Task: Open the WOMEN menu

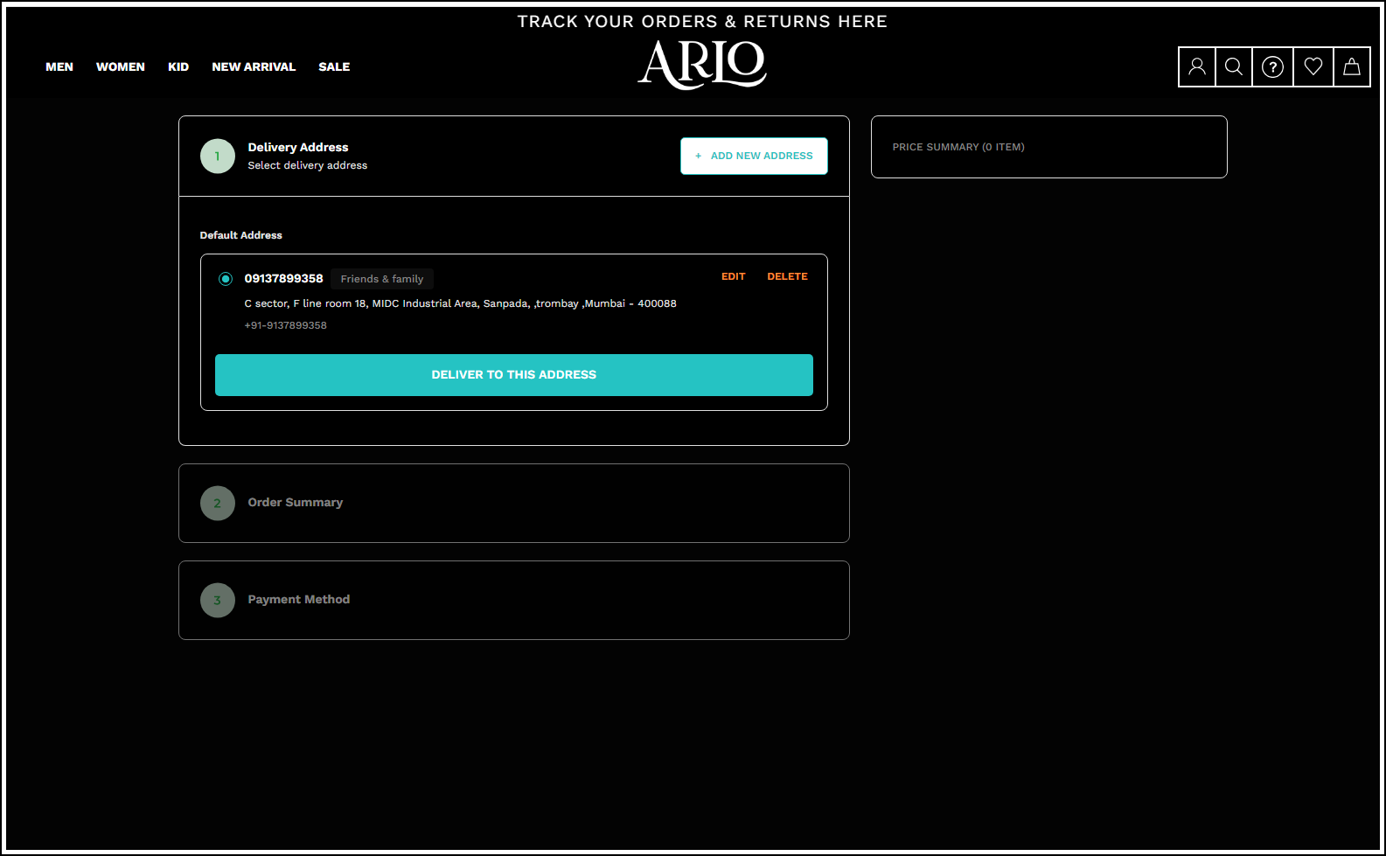Action: pos(121,67)
